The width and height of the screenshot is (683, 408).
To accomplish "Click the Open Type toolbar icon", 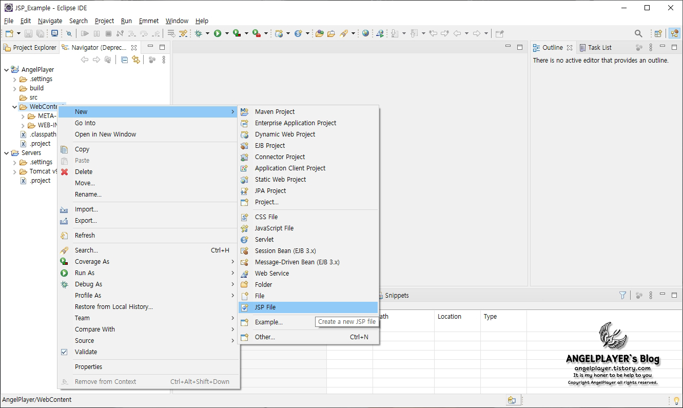I will coord(320,33).
